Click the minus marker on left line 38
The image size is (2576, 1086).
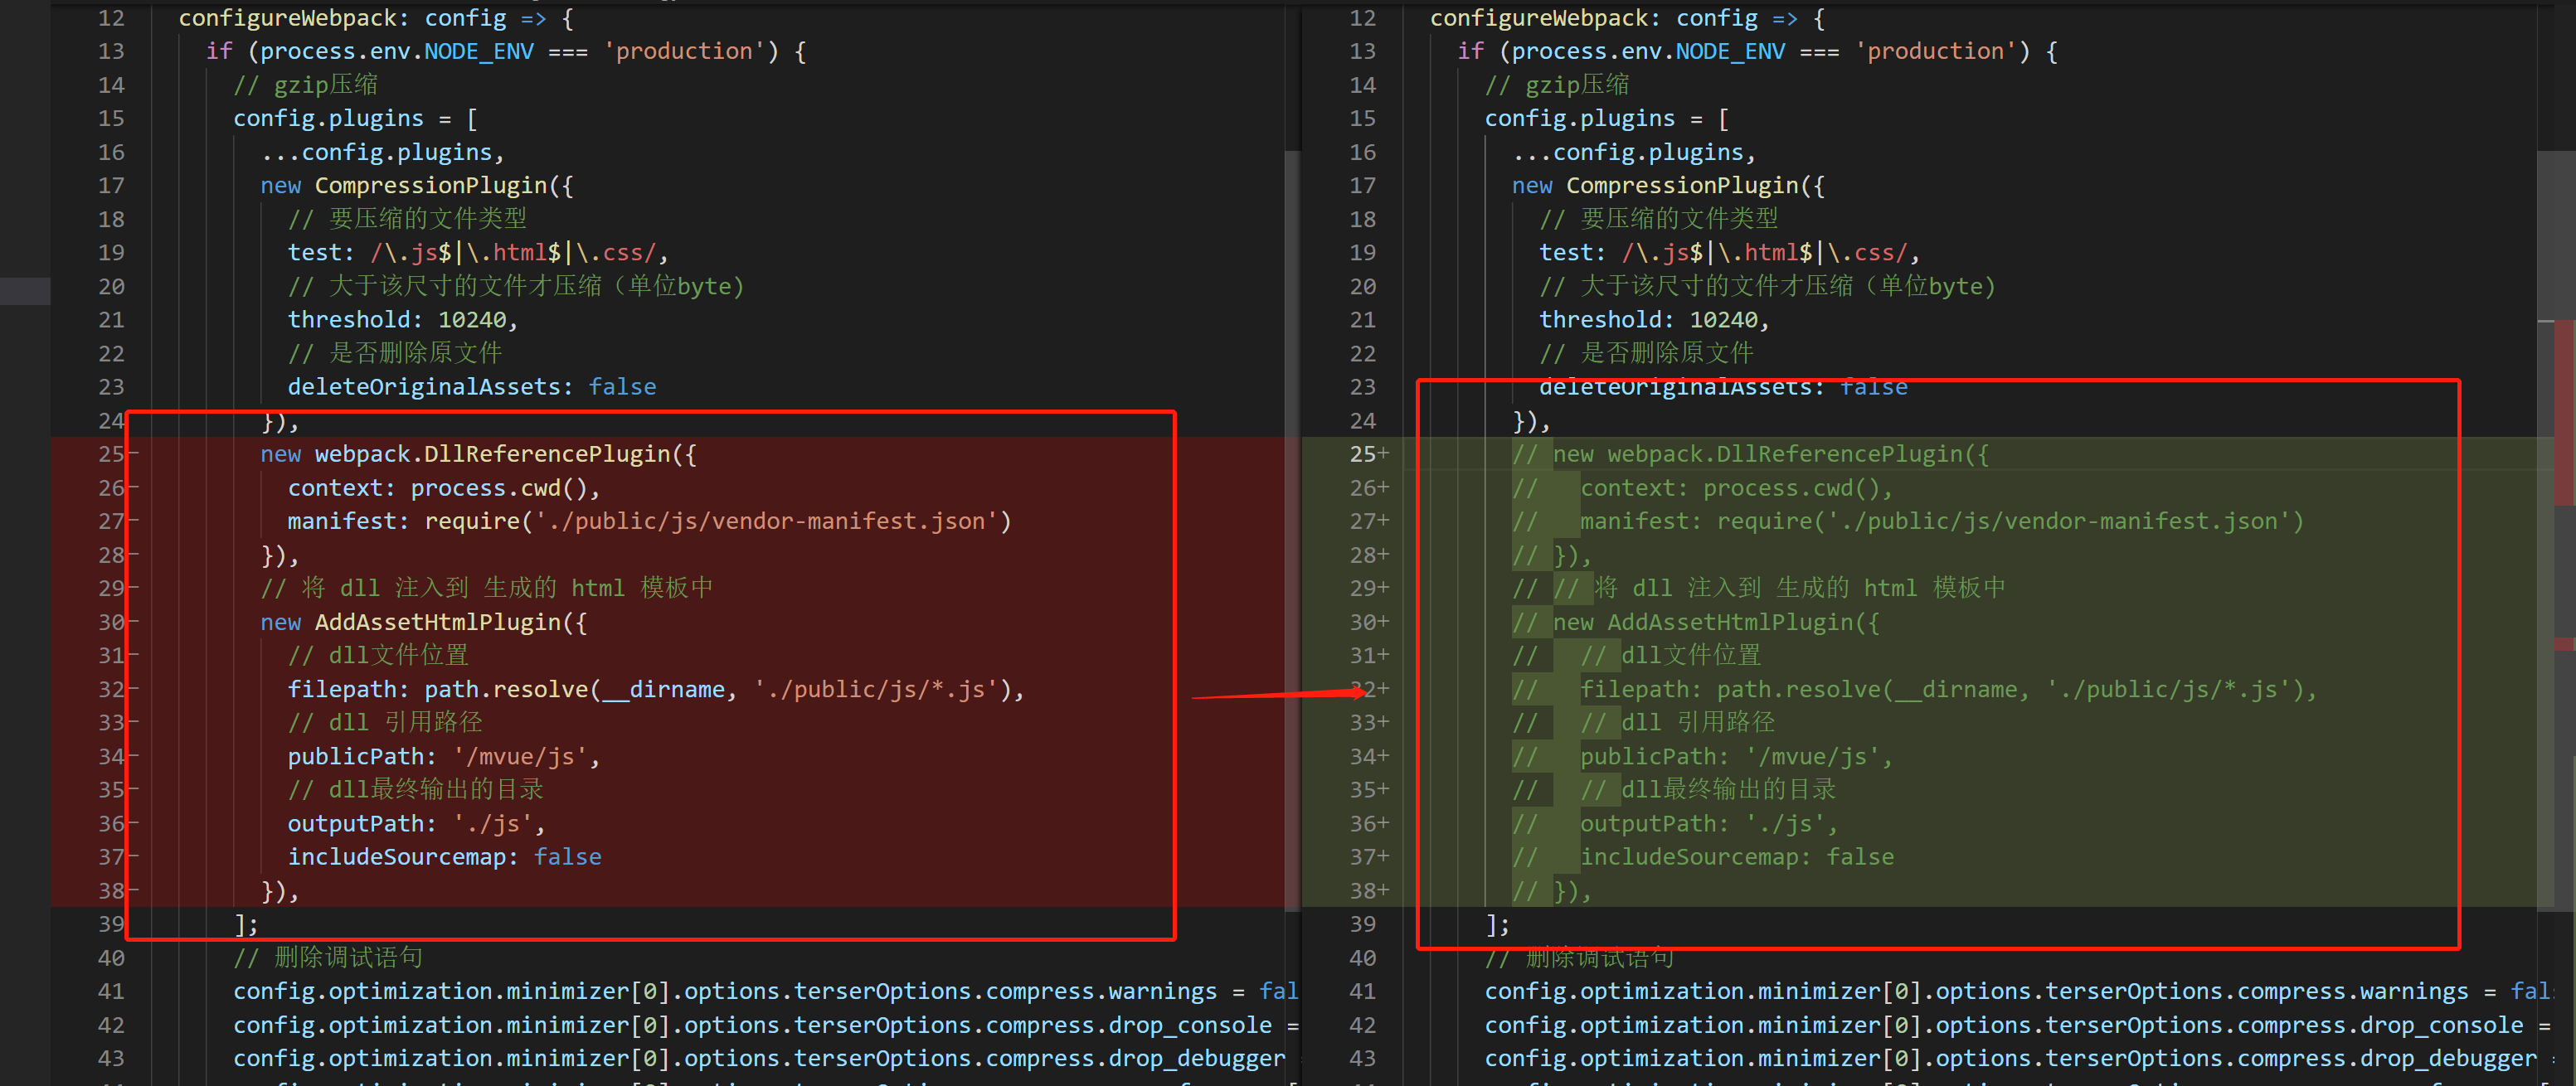point(134,890)
